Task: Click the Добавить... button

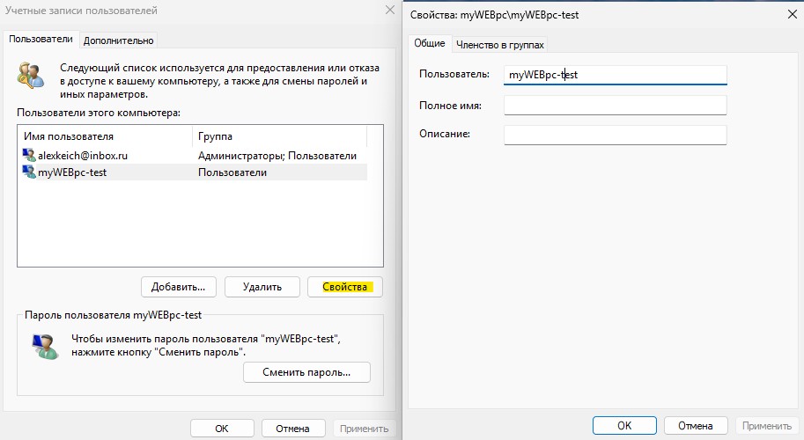Action: click(x=179, y=287)
